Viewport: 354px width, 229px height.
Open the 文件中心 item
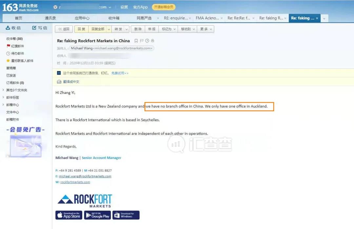coord(12,112)
